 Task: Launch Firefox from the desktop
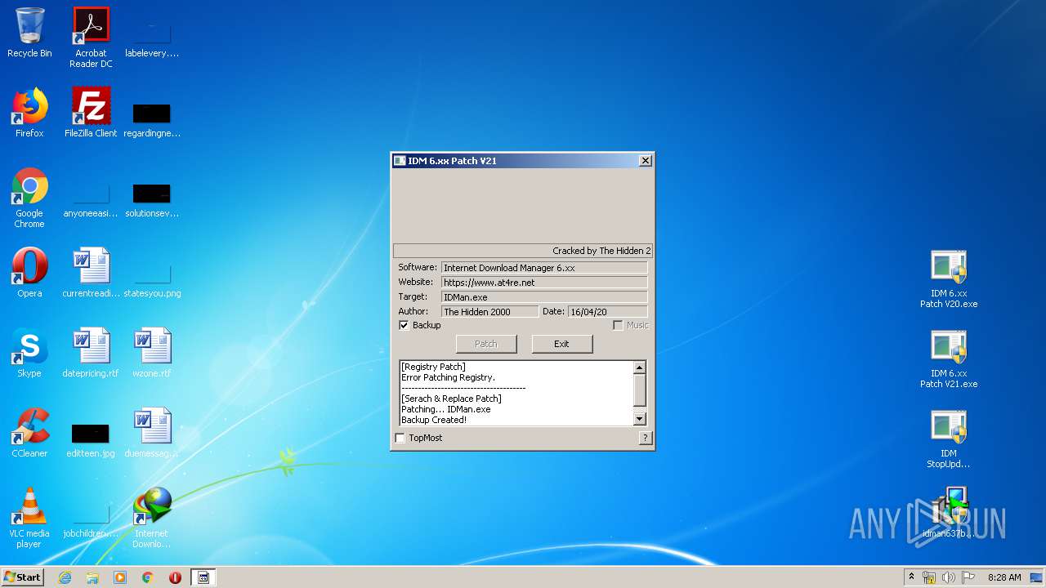pyautogui.click(x=29, y=113)
